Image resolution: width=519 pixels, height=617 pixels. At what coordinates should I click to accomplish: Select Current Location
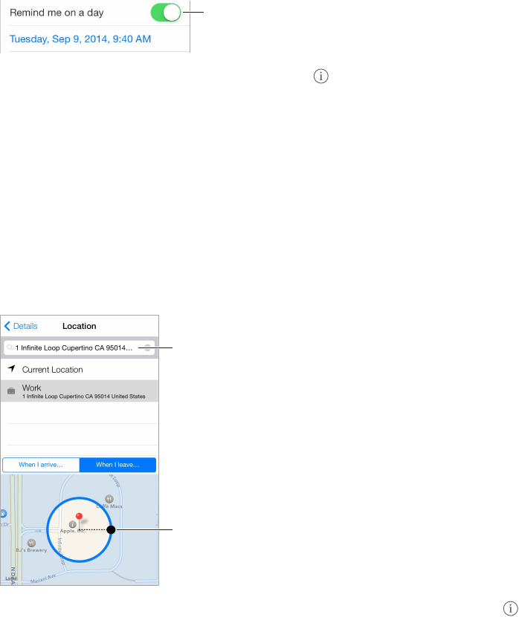pos(80,370)
